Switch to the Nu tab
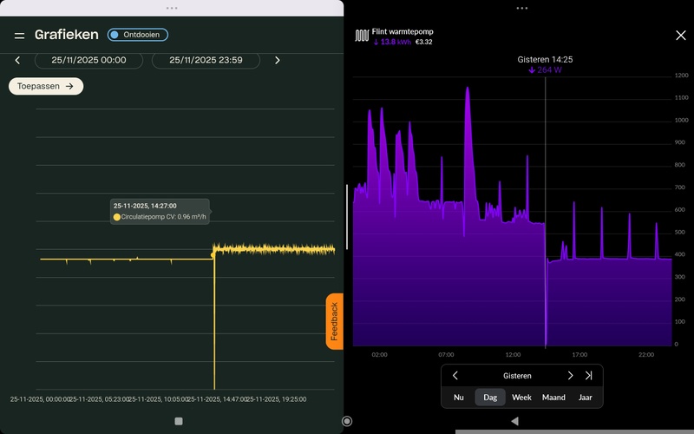Viewport: 694px width, 434px height. tap(459, 398)
